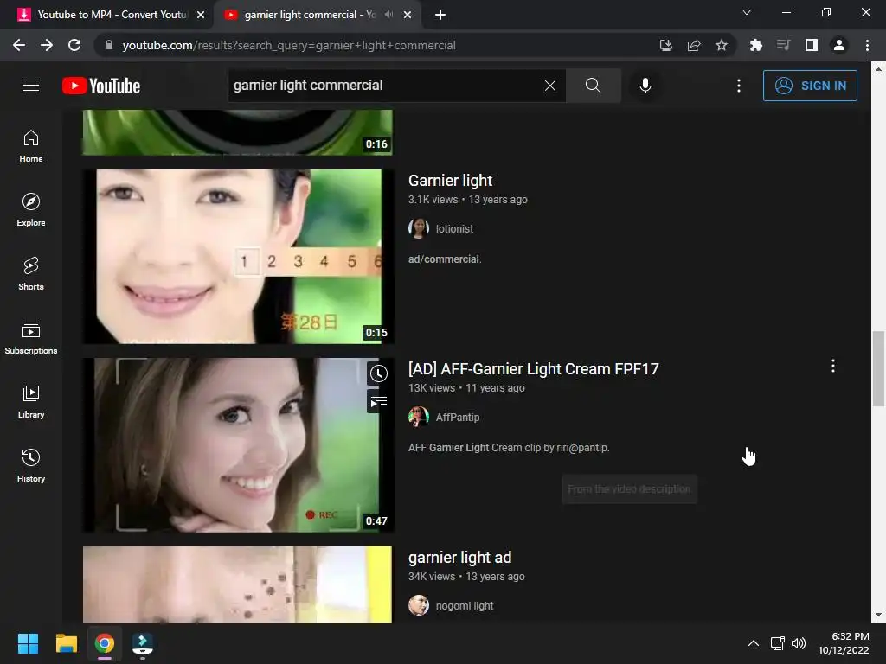Viewport: 886px width, 664px height.
Task: Click the install app icon in address bar
Action: pyautogui.click(x=665, y=45)
